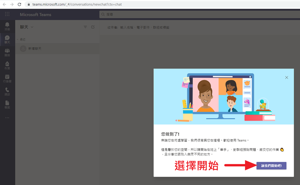
Task: Open the Assignments (作業) sidebar icon
Action: (7, 66)
